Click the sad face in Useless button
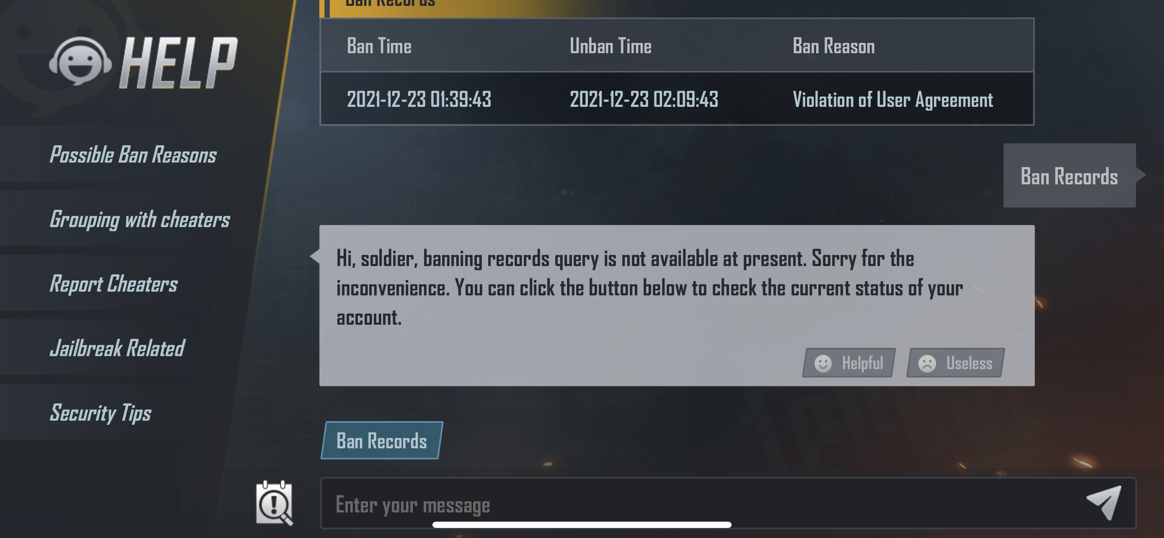1164x538 pixels. coord(927,363)
